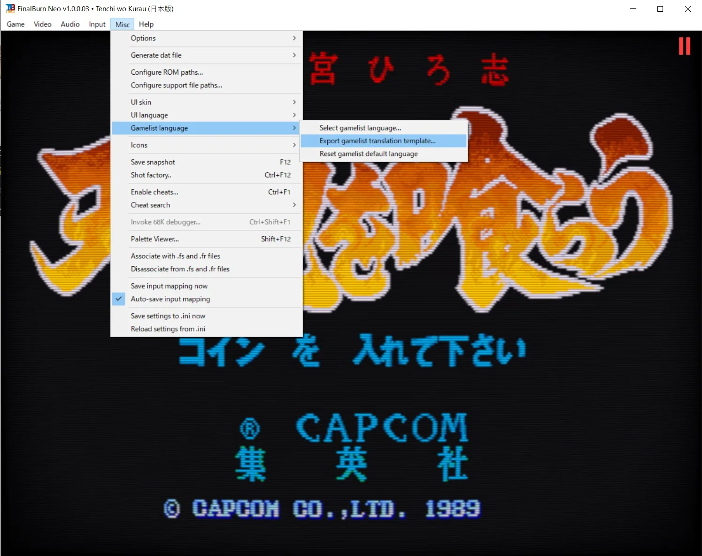The width and height of the screenshot is (702, 556).
Task: Open the Palette Viewer
Action: [155, 239]
